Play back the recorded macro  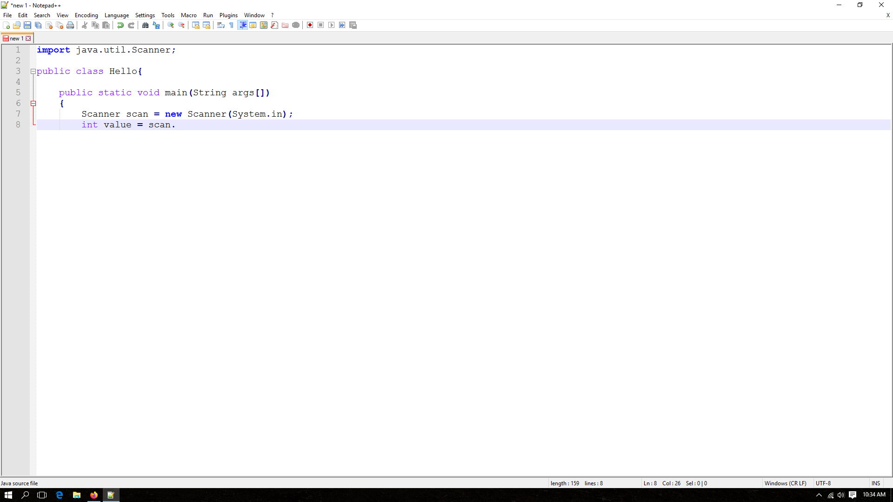(332, 25)
